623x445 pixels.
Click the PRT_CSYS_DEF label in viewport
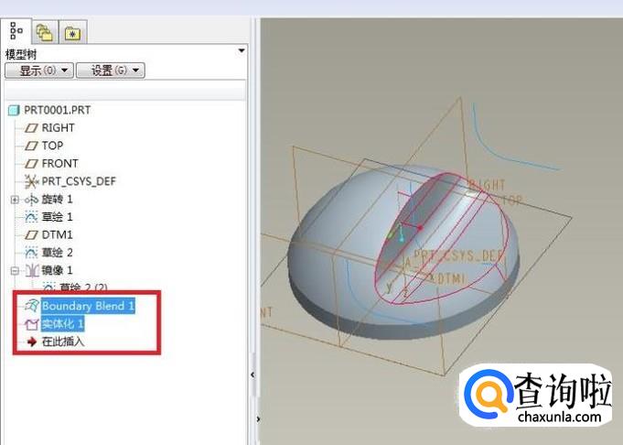coord(459,255)
